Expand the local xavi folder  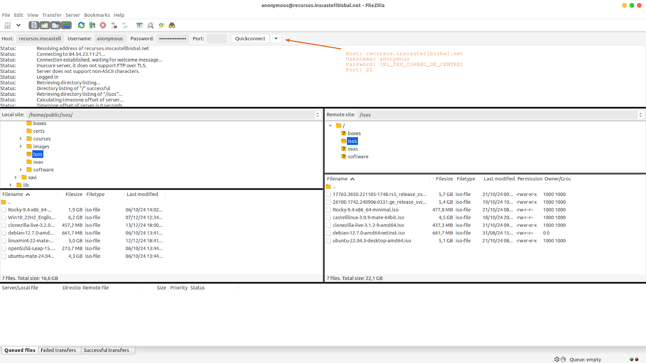16,177
